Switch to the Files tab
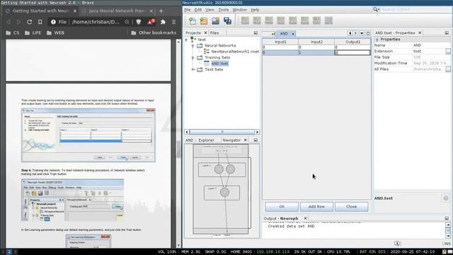Viewport: 453px width, 255px height. pyautogui.click(x=214, y=33)
